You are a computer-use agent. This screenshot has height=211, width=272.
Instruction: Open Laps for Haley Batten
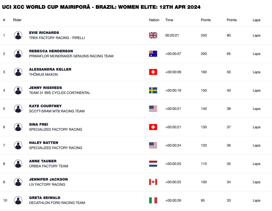[x=256, y=145]
